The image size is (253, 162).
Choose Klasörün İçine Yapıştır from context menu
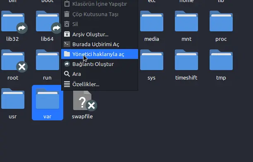pos(100,4)
